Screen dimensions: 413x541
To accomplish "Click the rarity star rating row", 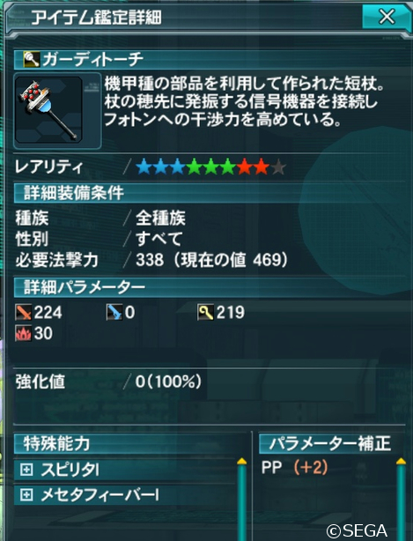I will 211,167.
